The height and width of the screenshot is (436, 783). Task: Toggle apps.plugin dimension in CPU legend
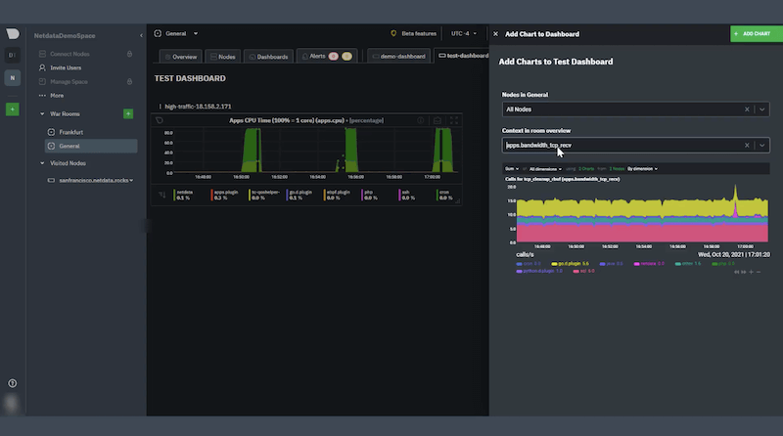coord(225,196)
